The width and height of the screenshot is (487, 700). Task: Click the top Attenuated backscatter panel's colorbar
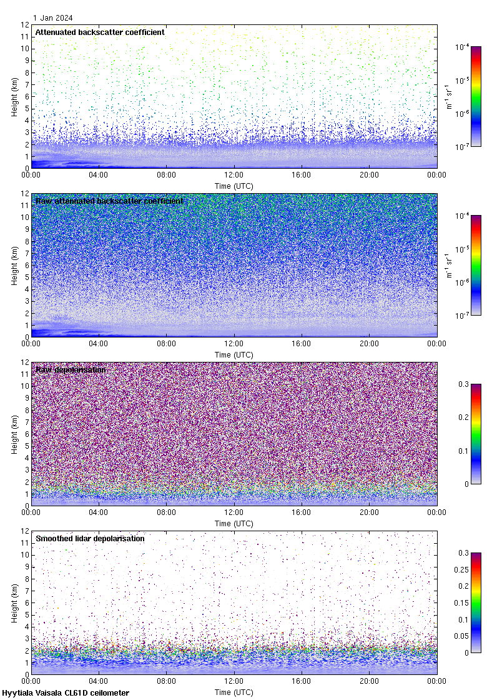coord(476,96)
